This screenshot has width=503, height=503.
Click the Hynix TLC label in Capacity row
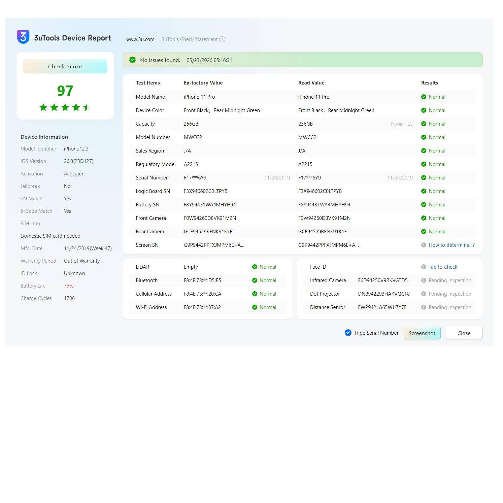pyautogui.click(x=402, y=124)
